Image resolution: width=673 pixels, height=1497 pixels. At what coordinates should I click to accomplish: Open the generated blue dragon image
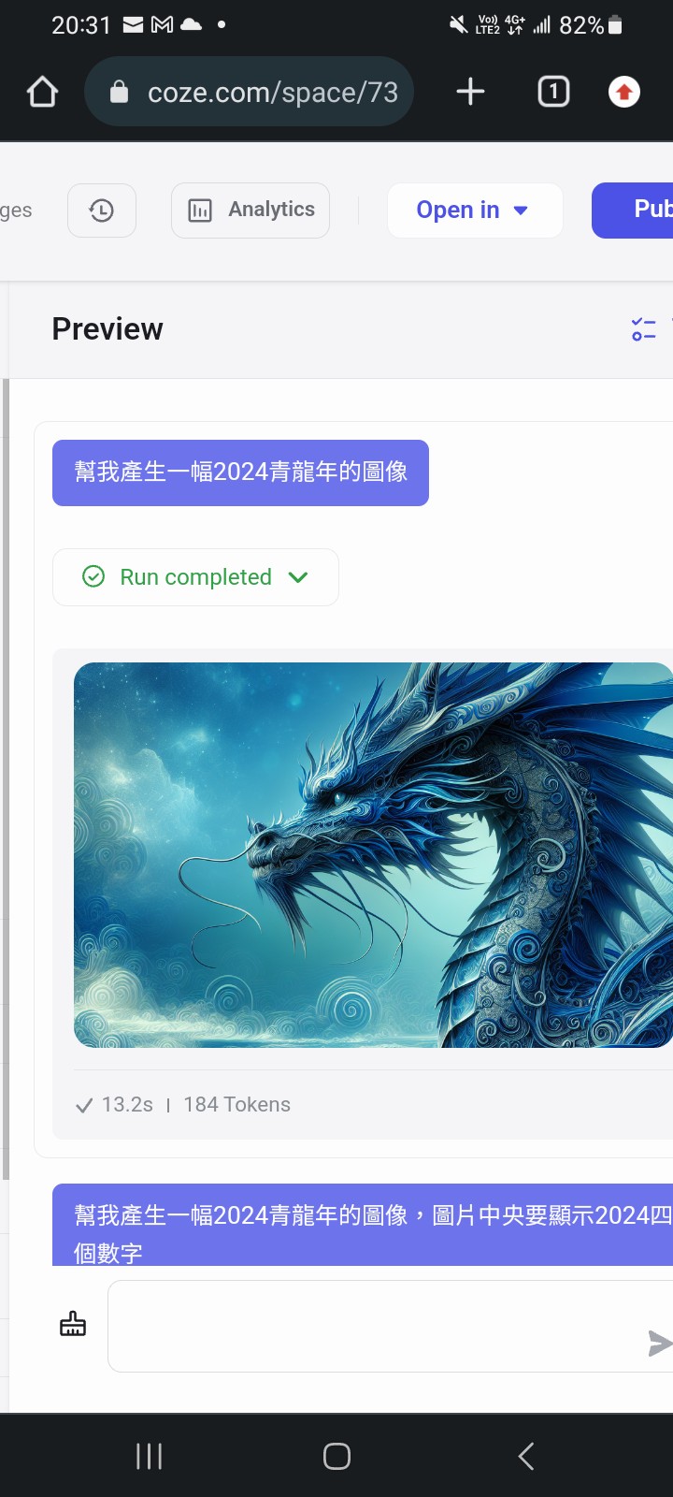[x=374, y=855]
